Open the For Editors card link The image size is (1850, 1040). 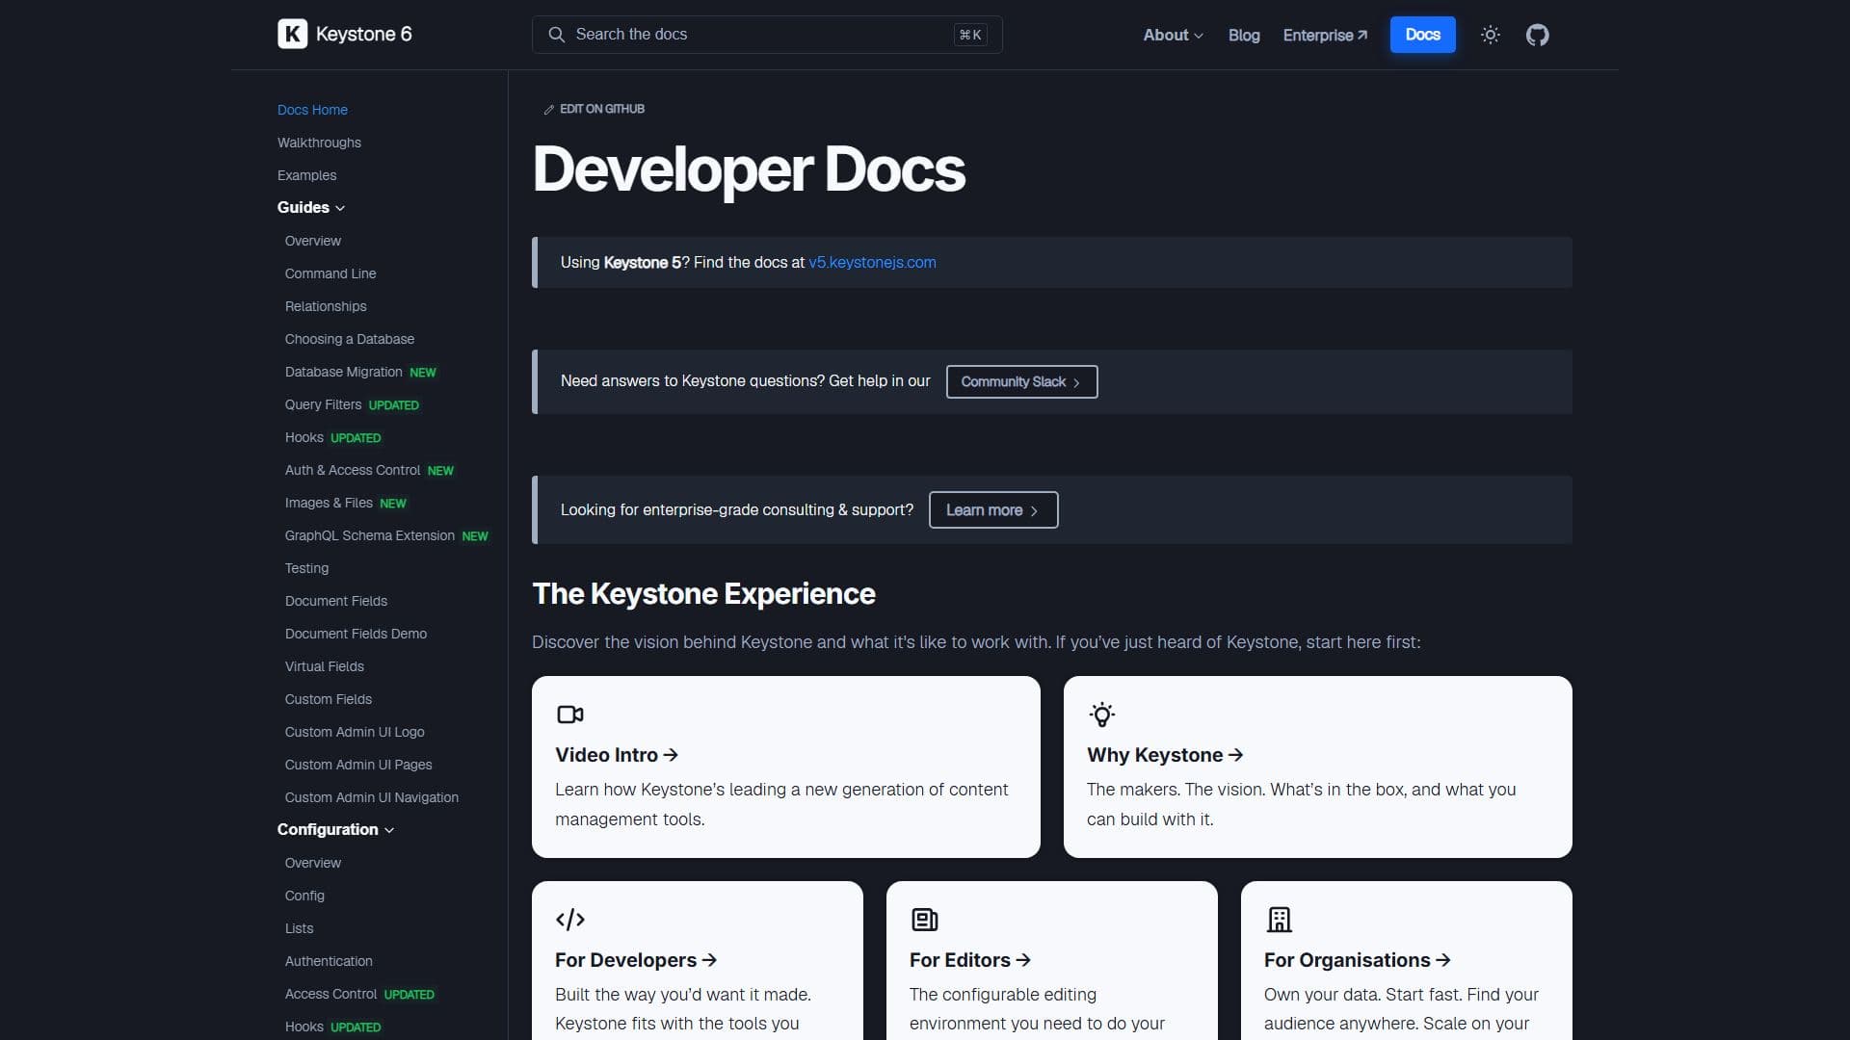click(x=970, y=960)
